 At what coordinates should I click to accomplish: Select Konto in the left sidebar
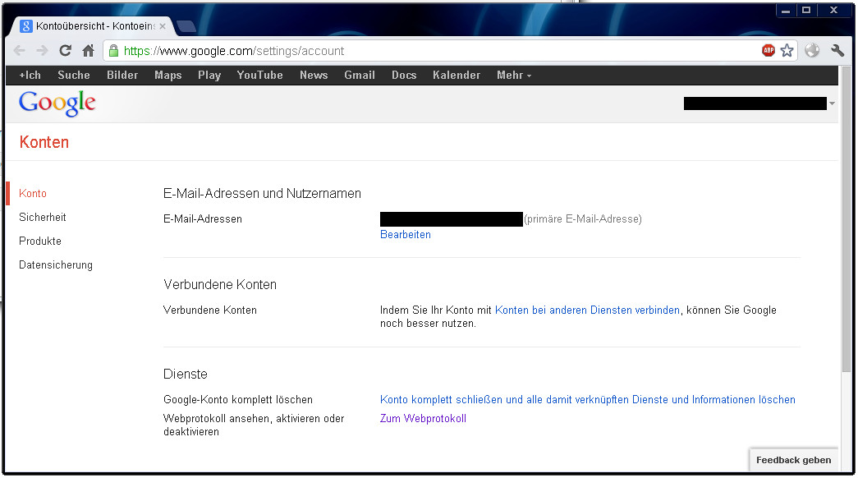pyautogui.click(x=33, y=193)
